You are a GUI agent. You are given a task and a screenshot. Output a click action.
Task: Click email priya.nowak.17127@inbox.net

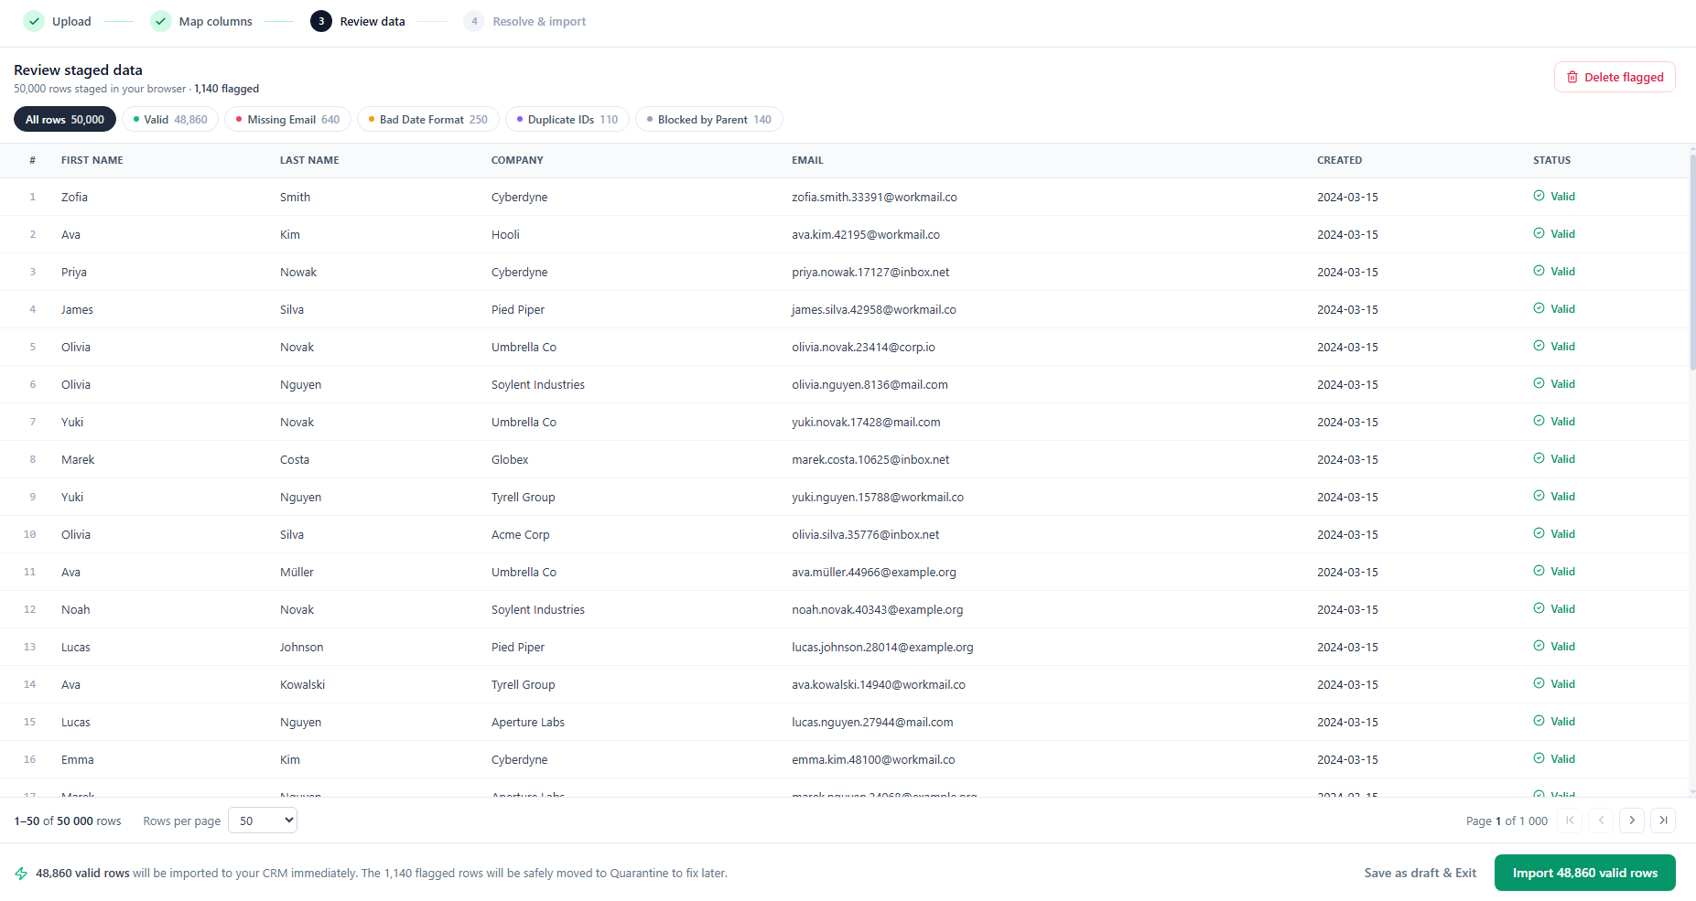pos(870,272)
